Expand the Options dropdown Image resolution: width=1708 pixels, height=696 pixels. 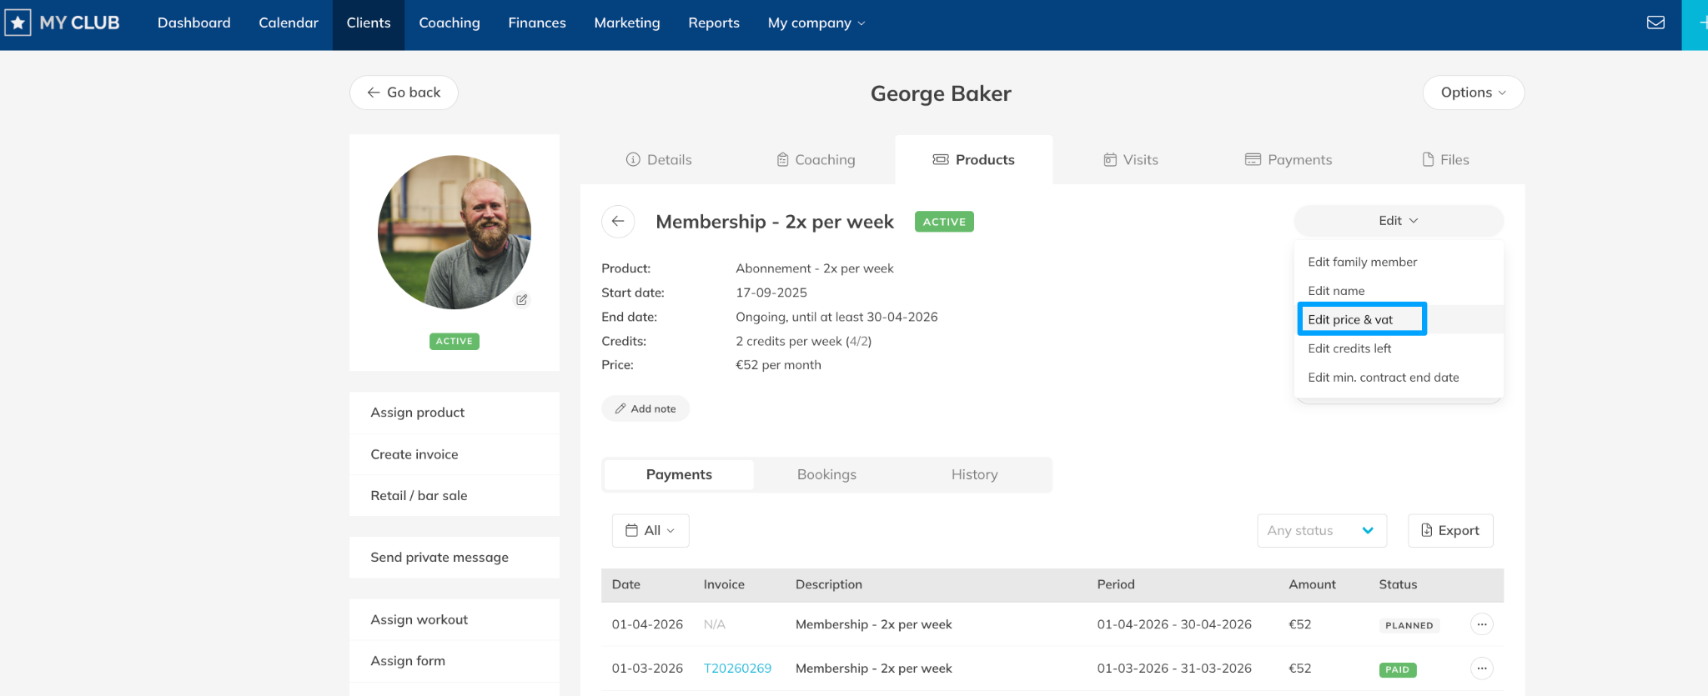pyautogui.click(x=1473, y=93)
